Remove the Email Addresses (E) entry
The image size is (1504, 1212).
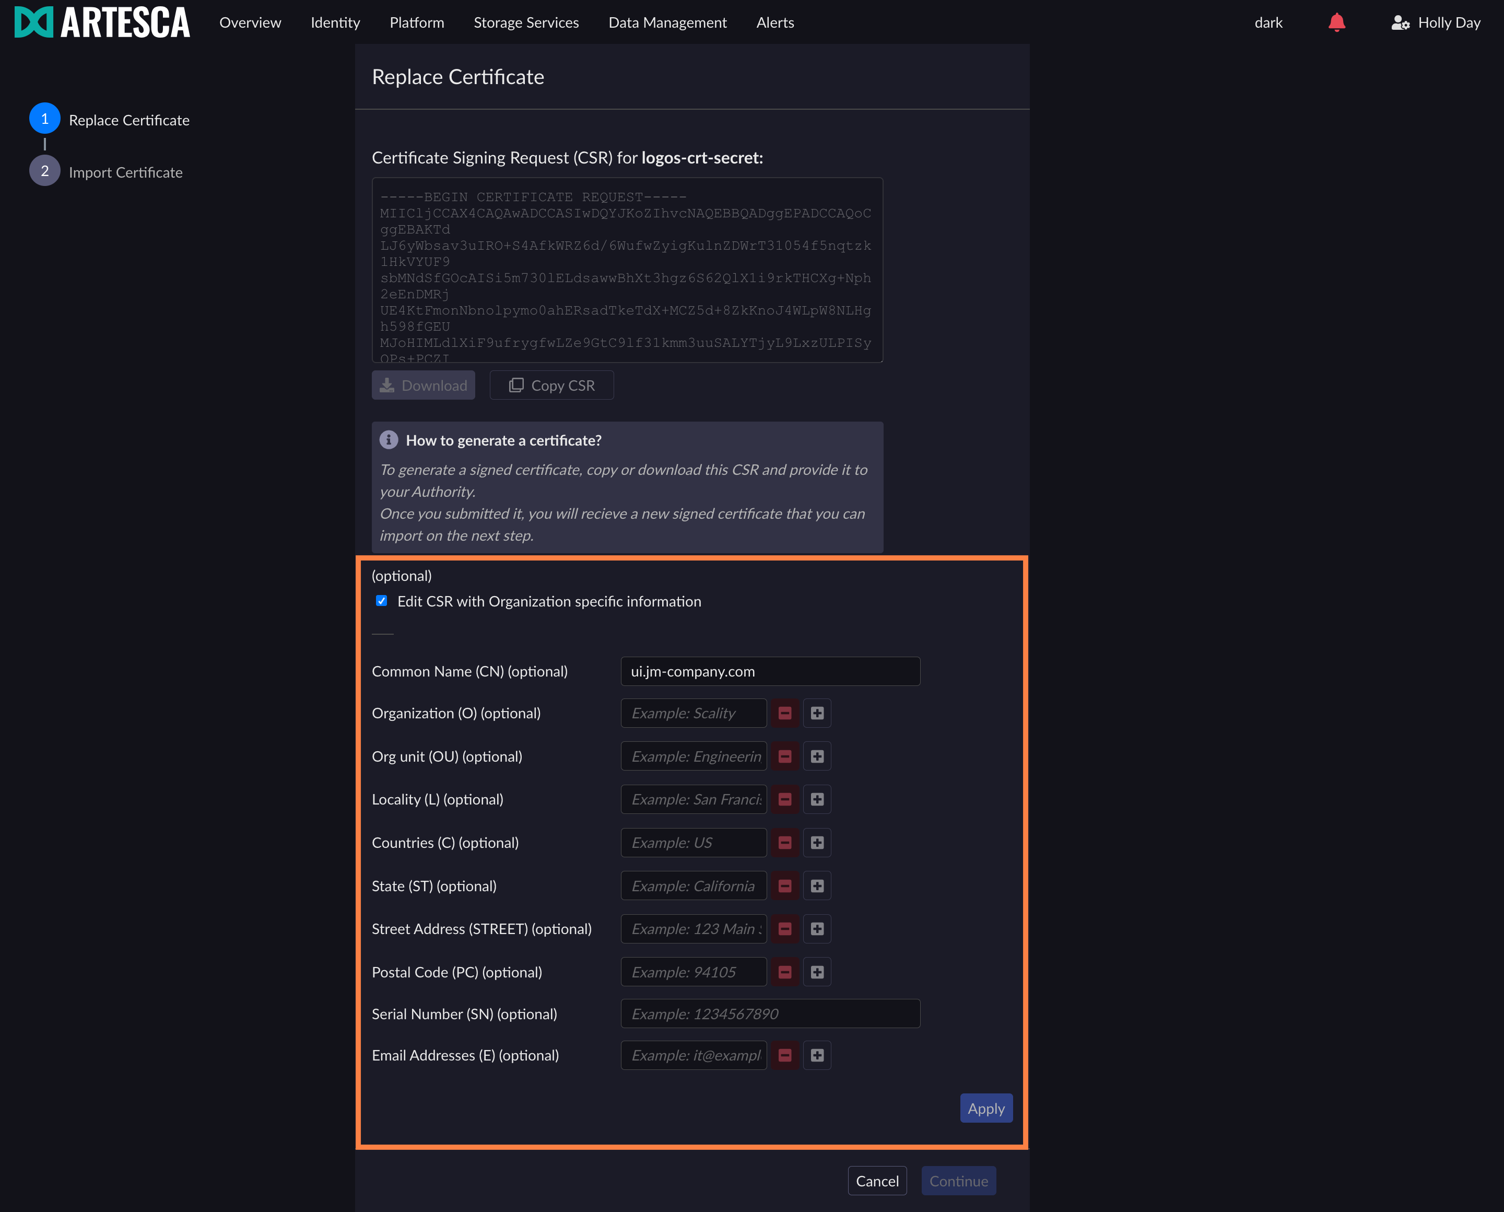(x=785, y=1055)
